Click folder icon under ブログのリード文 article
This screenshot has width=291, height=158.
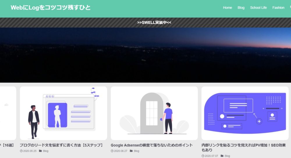click(x=40, y=151)
